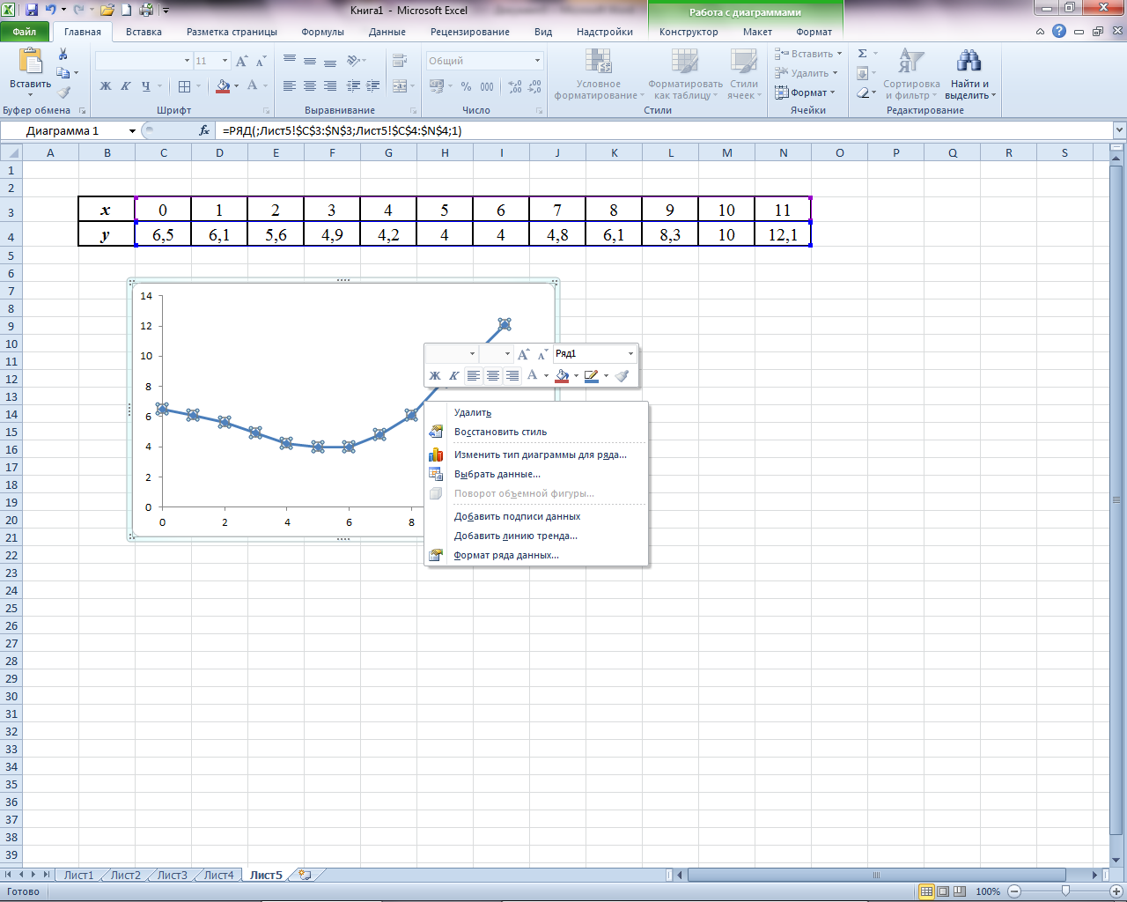
Task: Click the Undo arrow in quick access toolbar
Action: (51, 11)
